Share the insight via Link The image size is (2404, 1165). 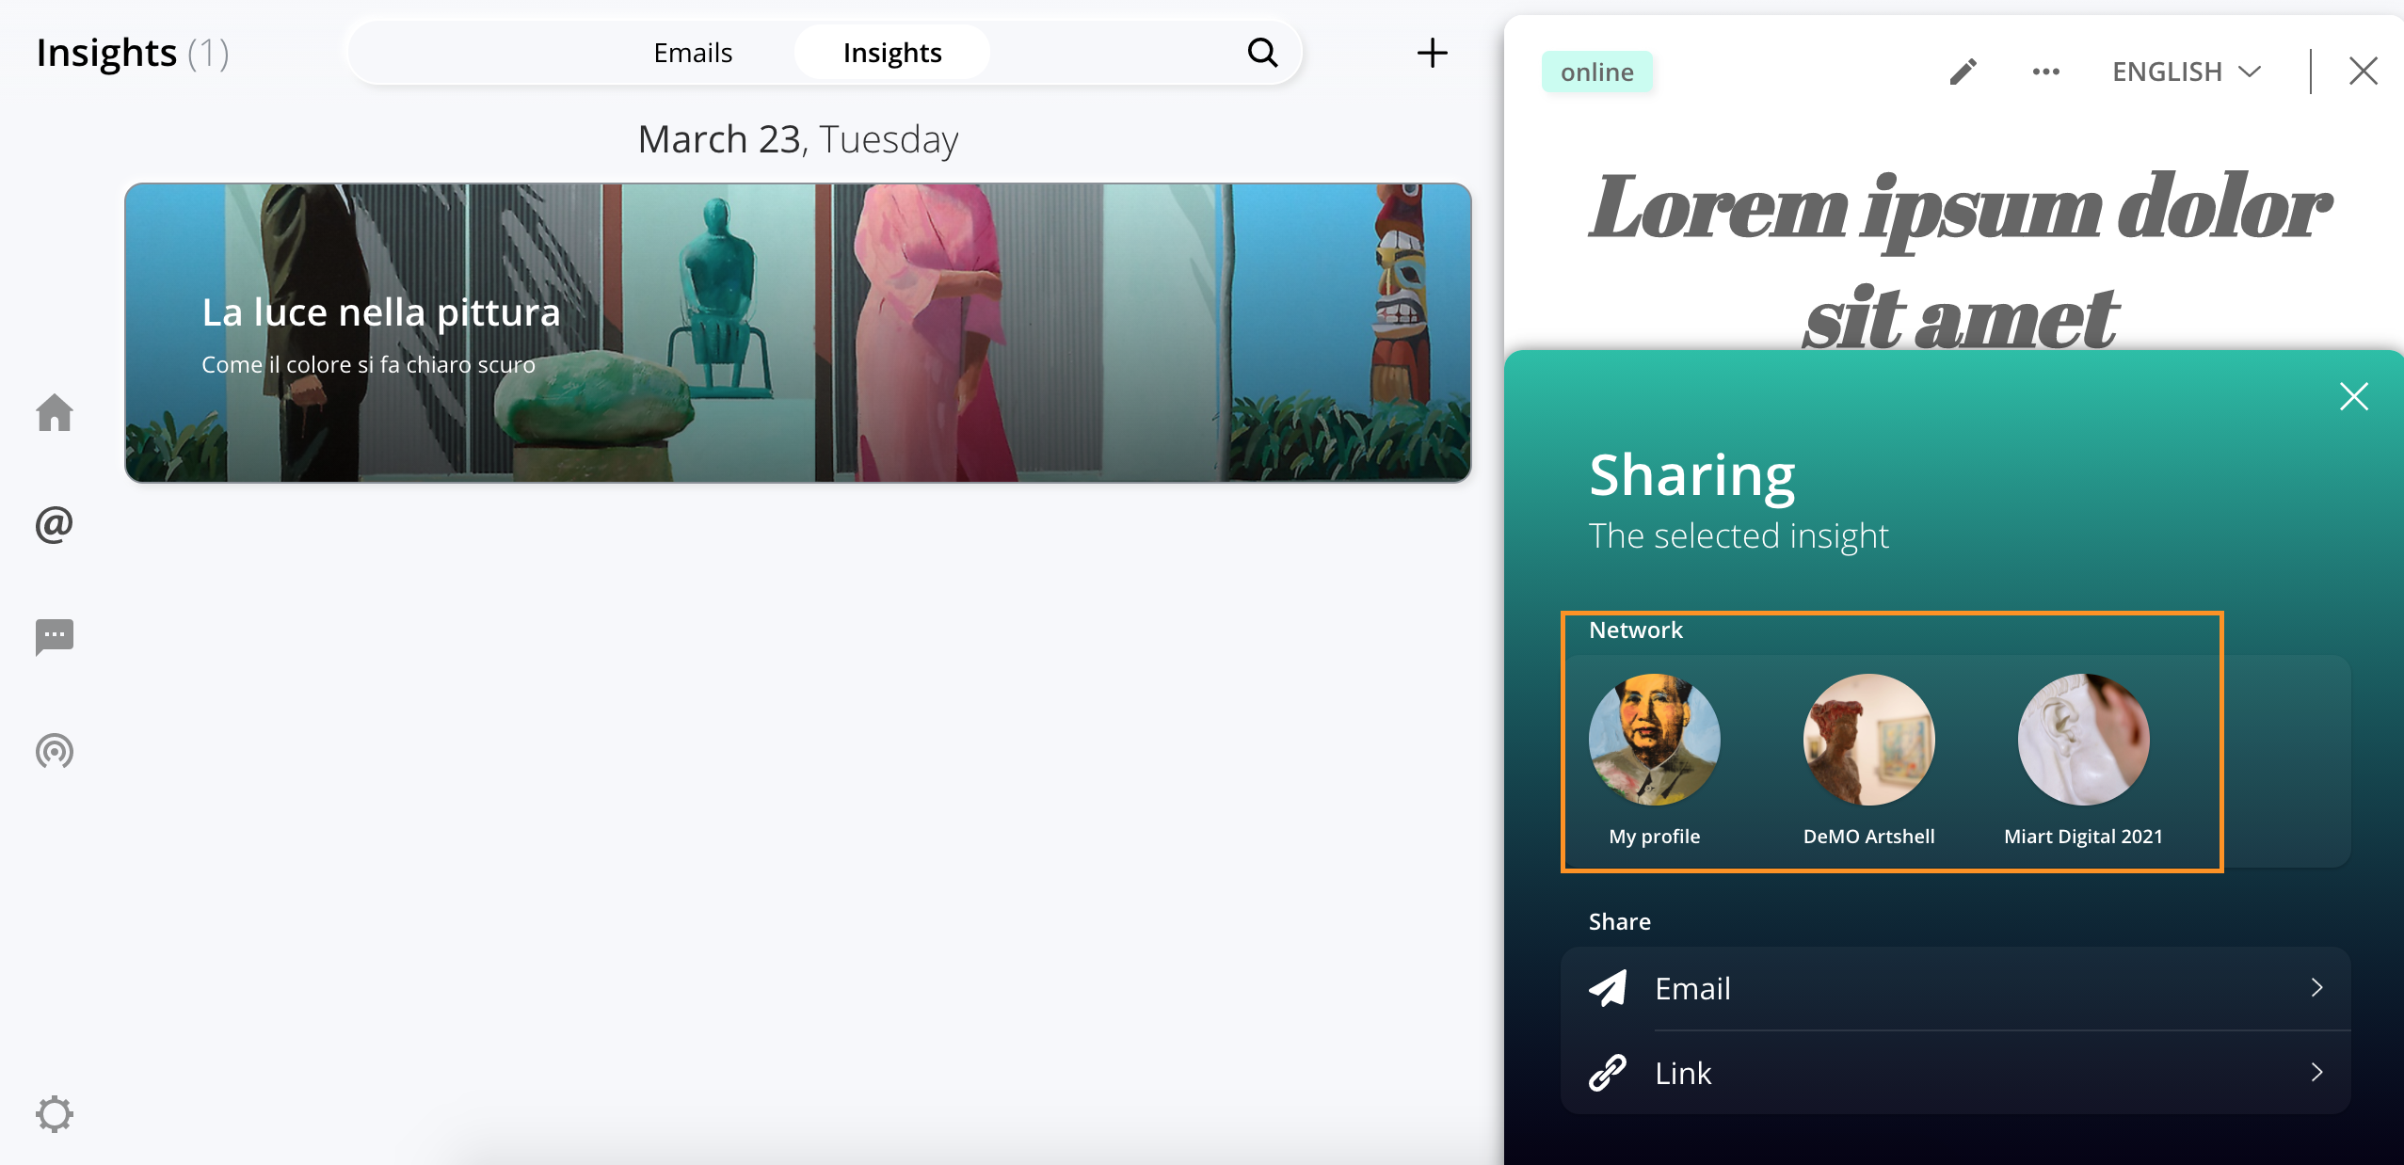click(1955, 1073)
